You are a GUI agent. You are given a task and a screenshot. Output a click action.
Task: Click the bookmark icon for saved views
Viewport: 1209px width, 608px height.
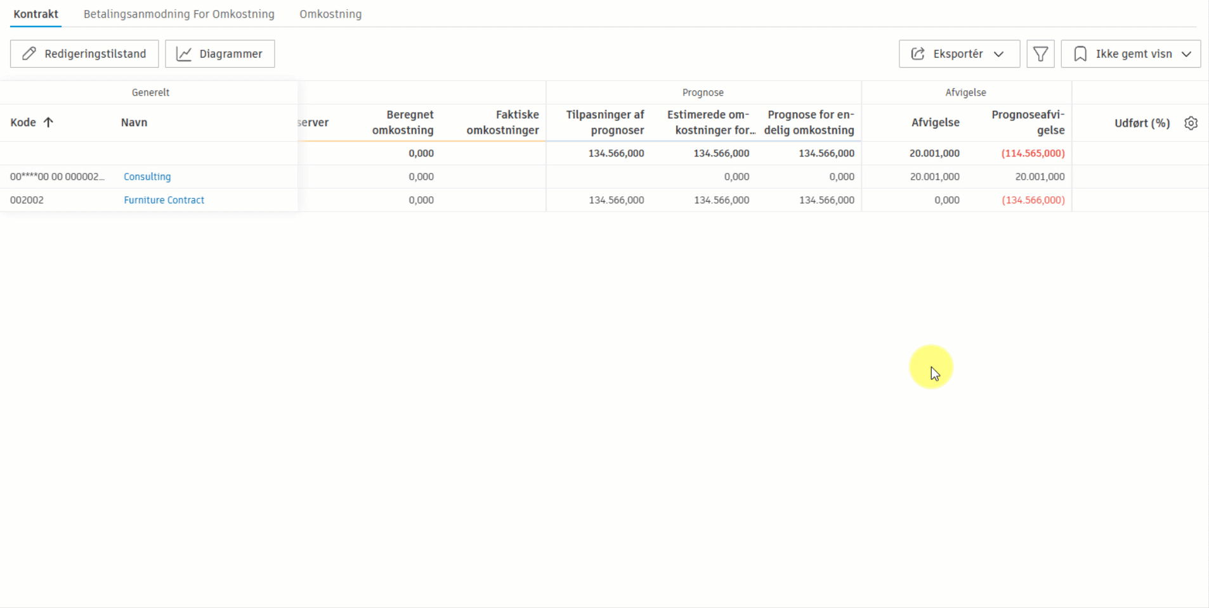(1080, 54)
